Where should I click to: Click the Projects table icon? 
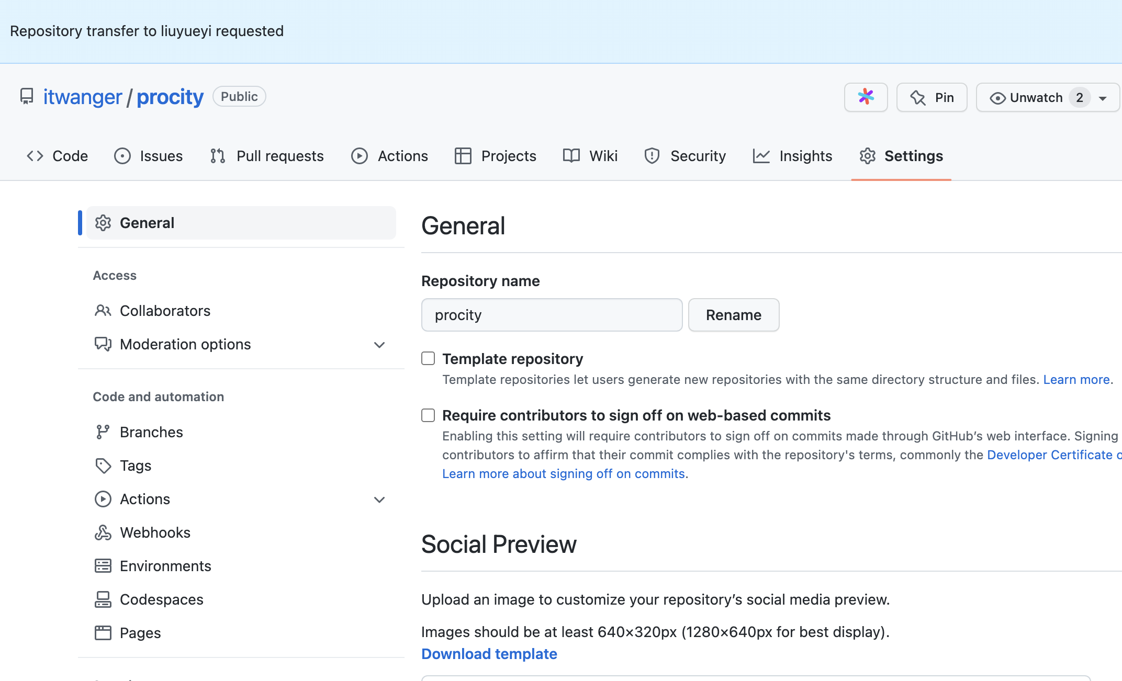463,156
